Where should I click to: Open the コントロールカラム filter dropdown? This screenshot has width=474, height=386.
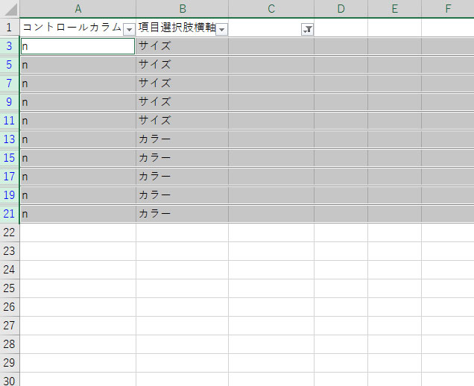pos(129,28)
